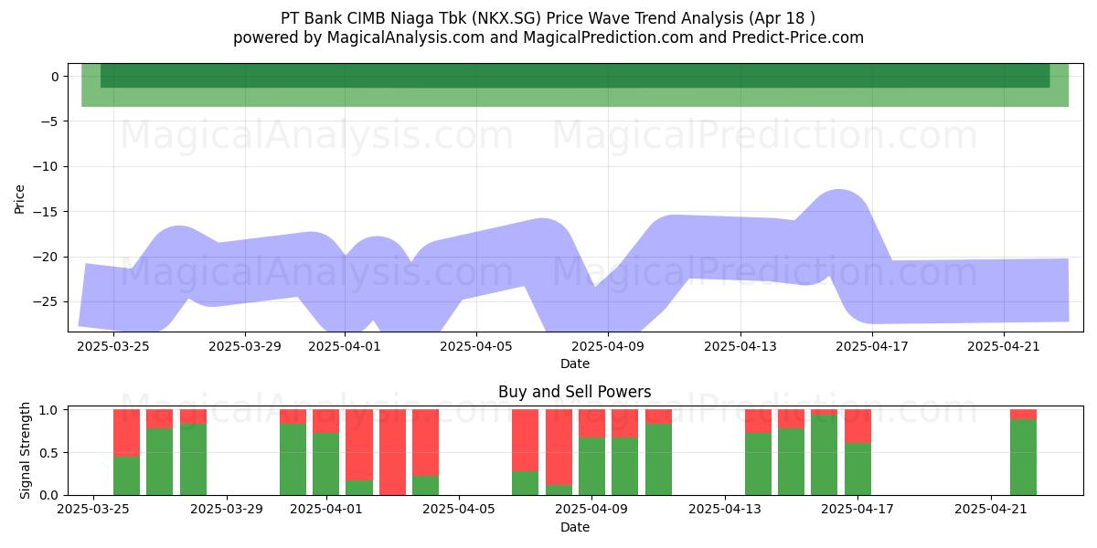
Task: Click the red sell portion of the 2025-04-08 bar
Action: click(x=559, y=447)
